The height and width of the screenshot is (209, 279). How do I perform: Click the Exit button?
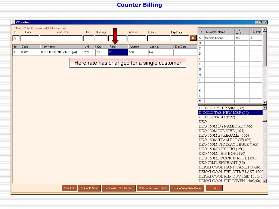[x=214, y=188]
